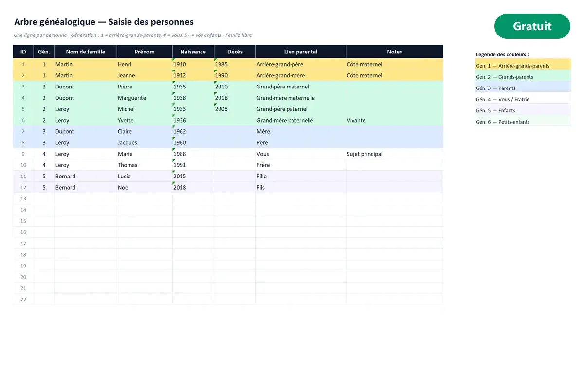Click birth year 2018 in Noé's row

coord(193,187)
